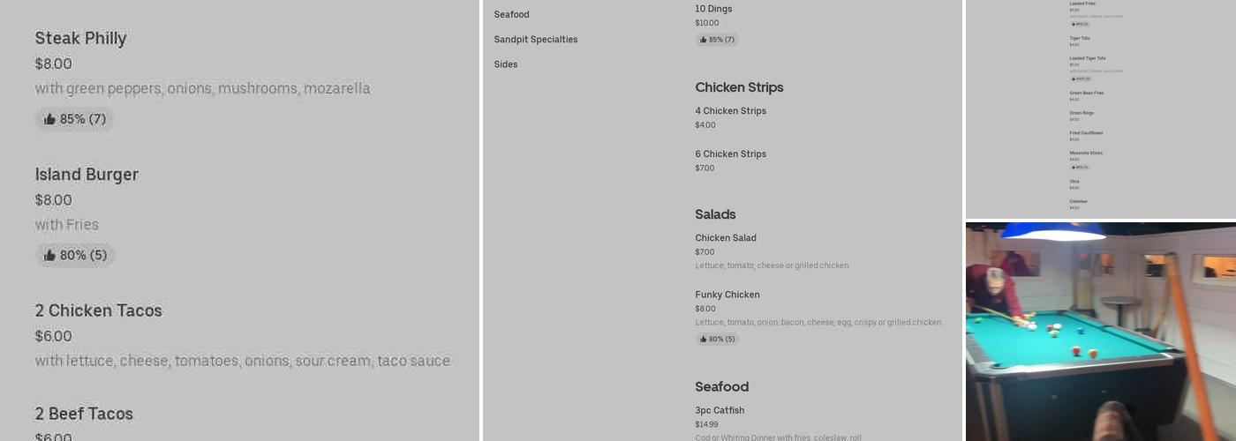Screen dimensions: 1236x441
Task: Pick Onion Rings from the sides list
Action: [x=1081, y=113]
